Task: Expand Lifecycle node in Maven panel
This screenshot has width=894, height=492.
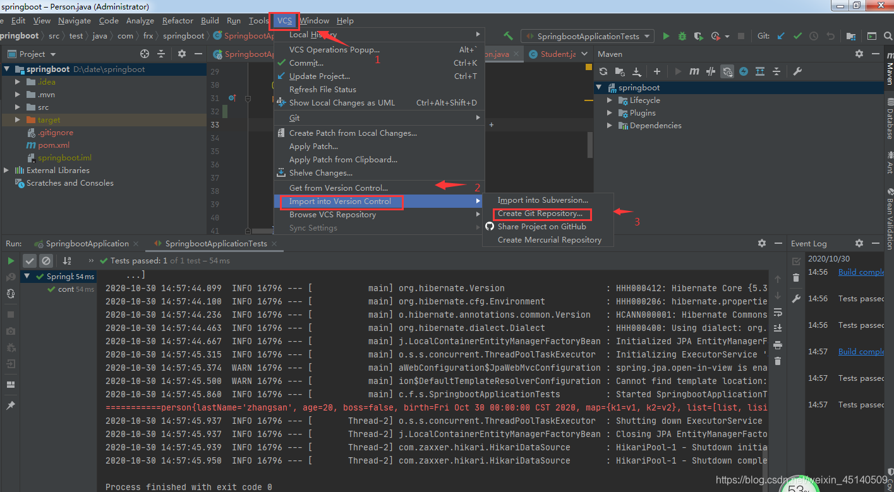Action: pos(610,100)
